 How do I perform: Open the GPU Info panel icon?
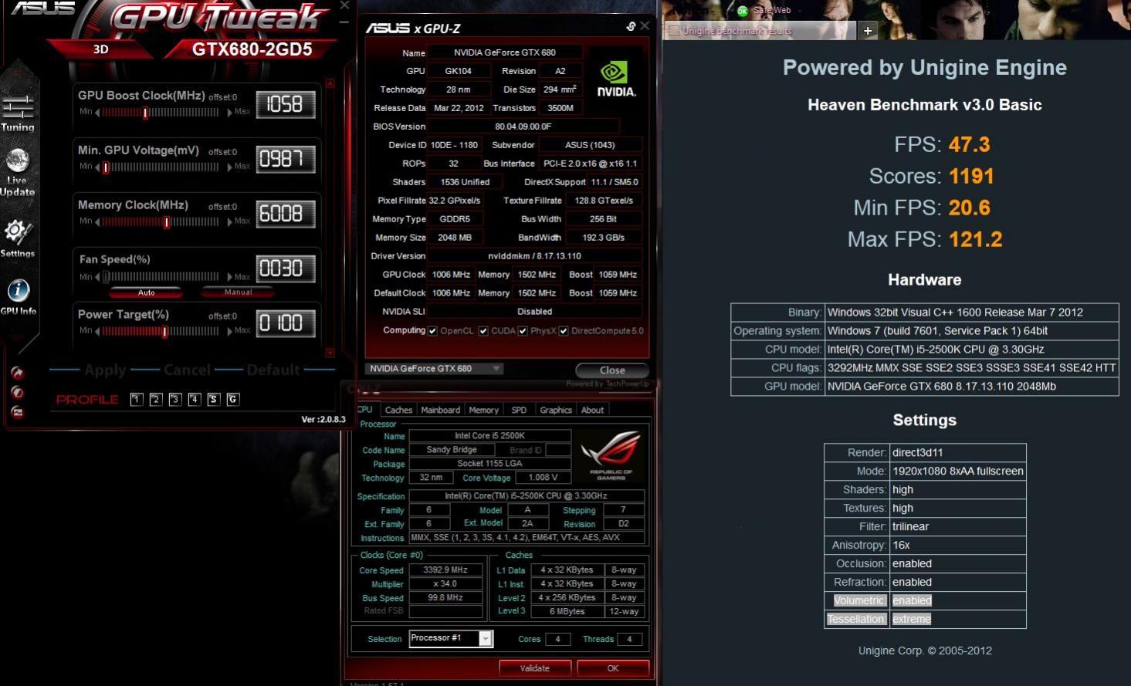coord(18,297)
